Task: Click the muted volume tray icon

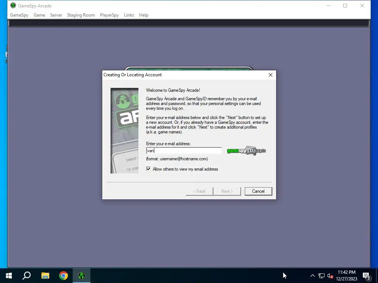Action: point(330,276)
